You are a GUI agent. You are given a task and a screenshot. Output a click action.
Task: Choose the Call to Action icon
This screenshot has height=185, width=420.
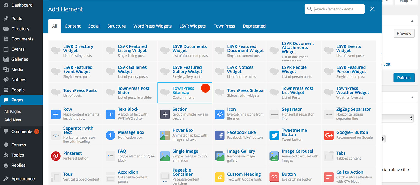(329, 177)
